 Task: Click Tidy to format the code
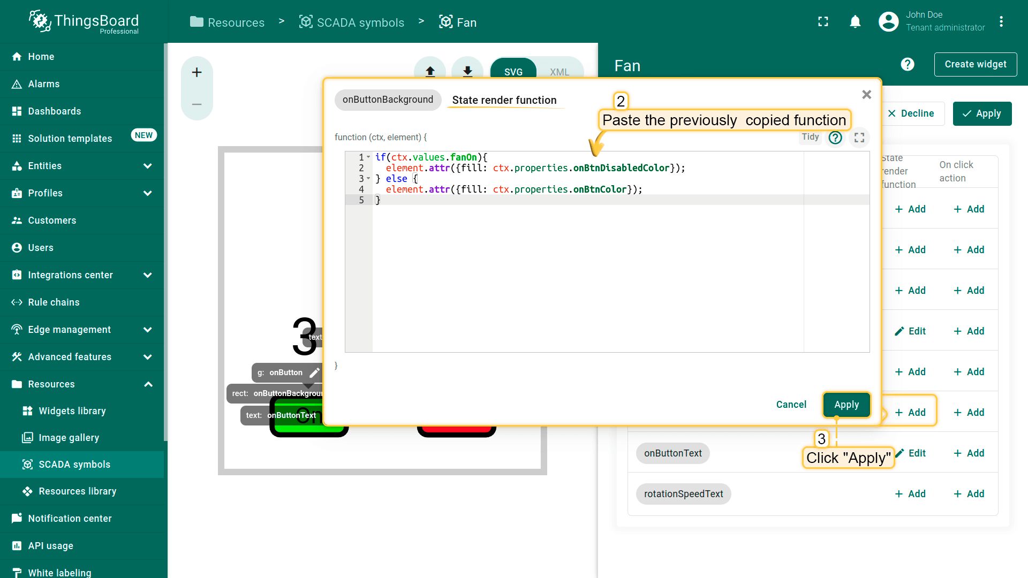[810, 137]
